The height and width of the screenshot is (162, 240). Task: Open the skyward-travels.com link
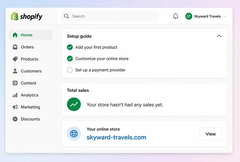(116, 137)
